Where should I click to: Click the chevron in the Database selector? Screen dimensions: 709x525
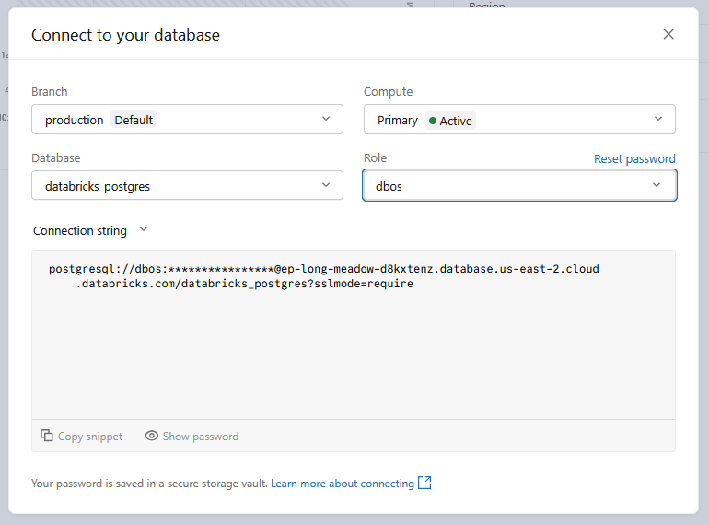(326, 185)
